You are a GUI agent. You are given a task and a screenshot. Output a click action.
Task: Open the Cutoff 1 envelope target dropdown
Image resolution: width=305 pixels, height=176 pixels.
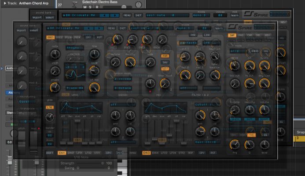205,104
